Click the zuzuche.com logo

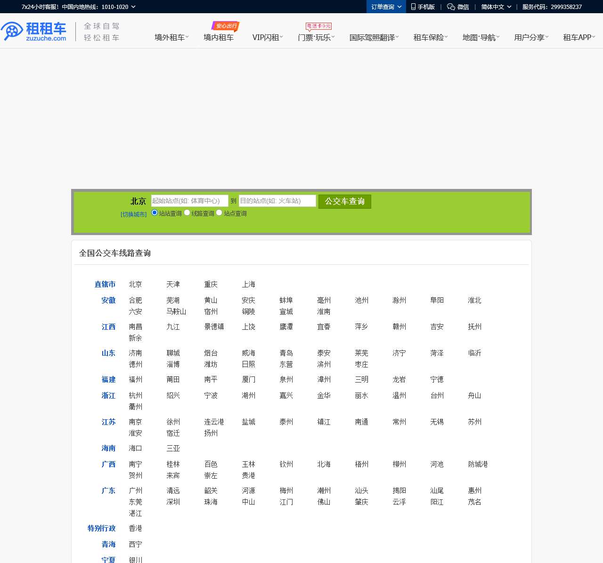click(34, 31)
